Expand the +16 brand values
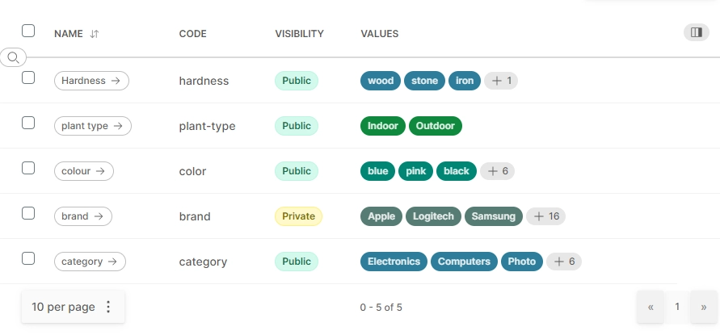This screenshot has width=720, height=335. [545, 216]
